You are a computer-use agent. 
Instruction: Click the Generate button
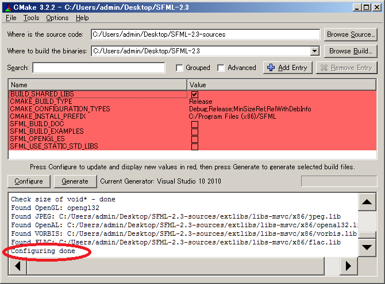pyautogui.click(x=75, y=181)
